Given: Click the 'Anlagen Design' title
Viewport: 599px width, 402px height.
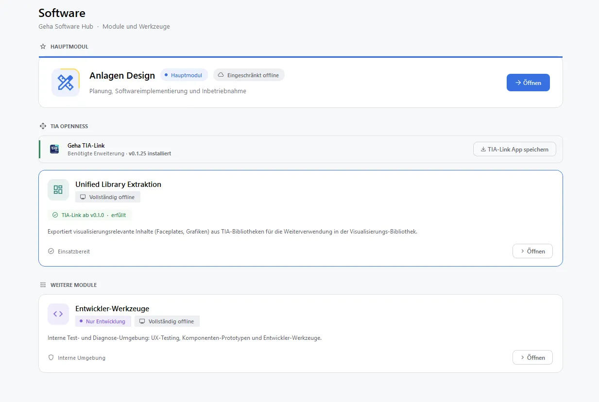Looking at the screenshot, I should click(122, 75).
